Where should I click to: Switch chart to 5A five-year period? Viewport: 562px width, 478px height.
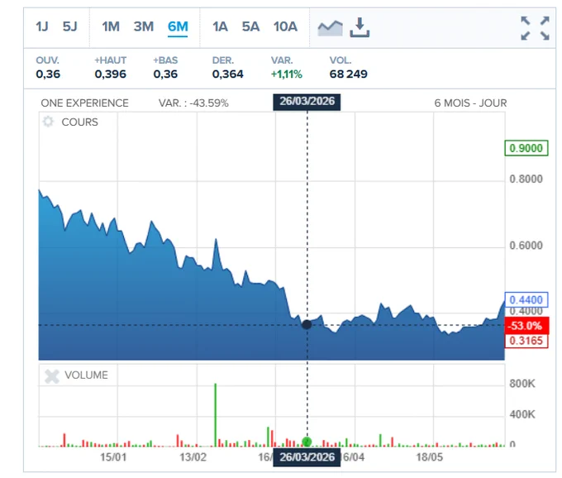tap(250, 26)
